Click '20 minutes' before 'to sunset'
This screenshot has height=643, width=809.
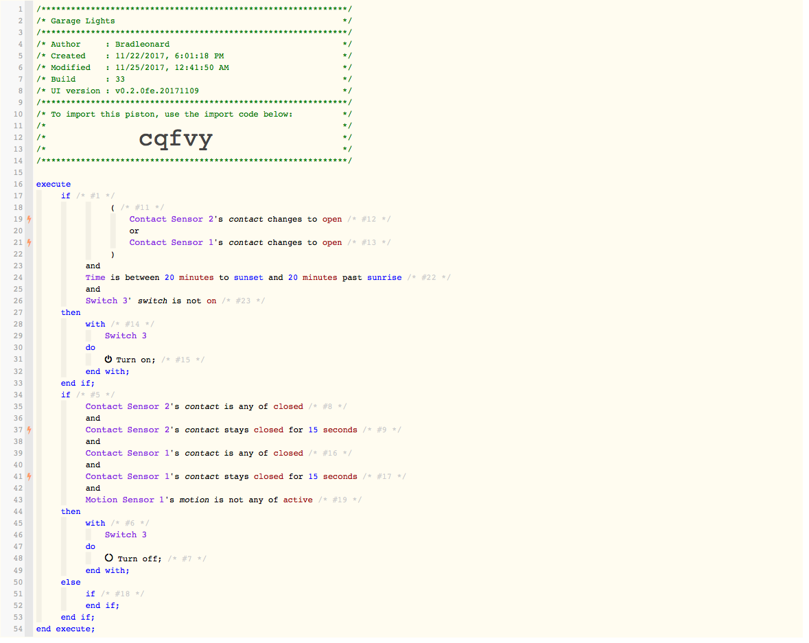[x=189, y=278]
